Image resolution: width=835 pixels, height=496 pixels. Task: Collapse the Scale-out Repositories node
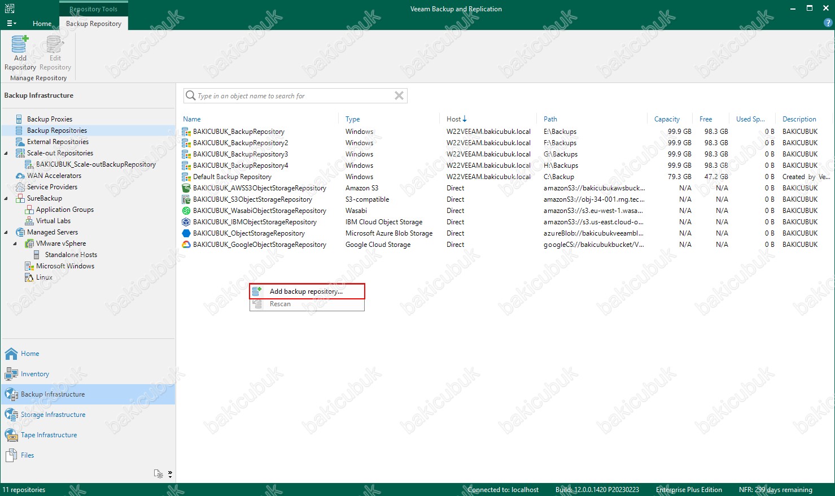6,153
